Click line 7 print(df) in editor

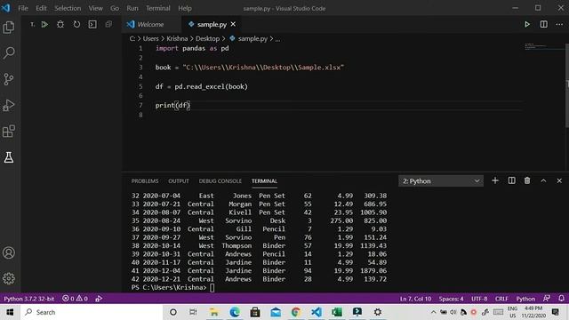pos(172,105)
